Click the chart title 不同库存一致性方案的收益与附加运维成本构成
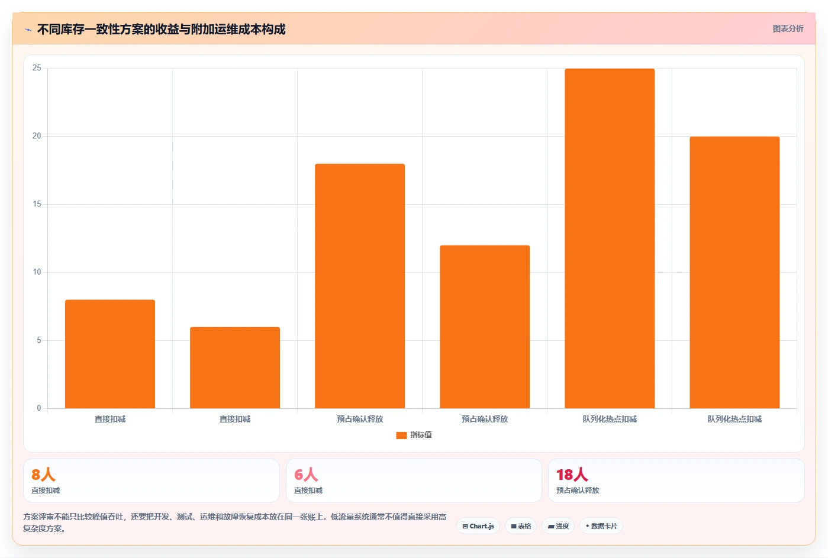Screen dimensions: 828x558 (x=161, y=29)
